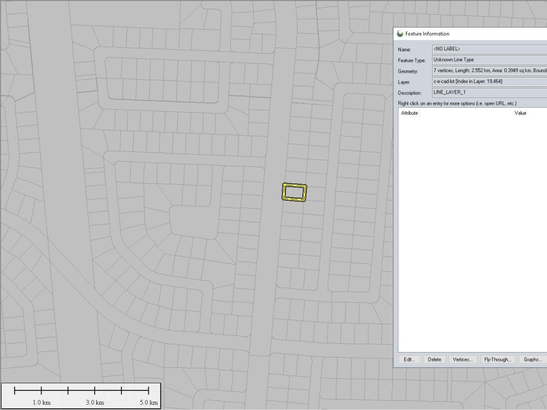Start a Fly-Through of the feature
This screenshot has width=547, height=410.
498,359
